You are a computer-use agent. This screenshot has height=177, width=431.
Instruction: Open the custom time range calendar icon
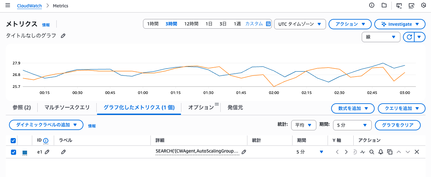tap(268, 24)
